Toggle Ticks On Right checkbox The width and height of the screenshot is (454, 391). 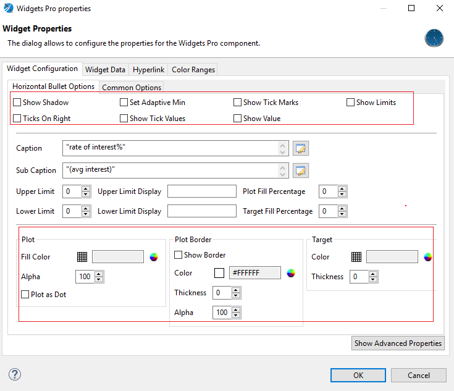17,118
